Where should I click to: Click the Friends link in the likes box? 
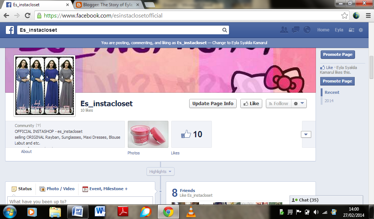click(187, 191)
